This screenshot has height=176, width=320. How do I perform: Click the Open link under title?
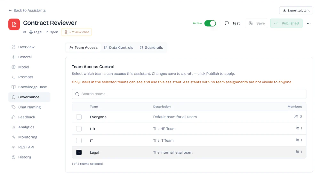pos(52,32)
